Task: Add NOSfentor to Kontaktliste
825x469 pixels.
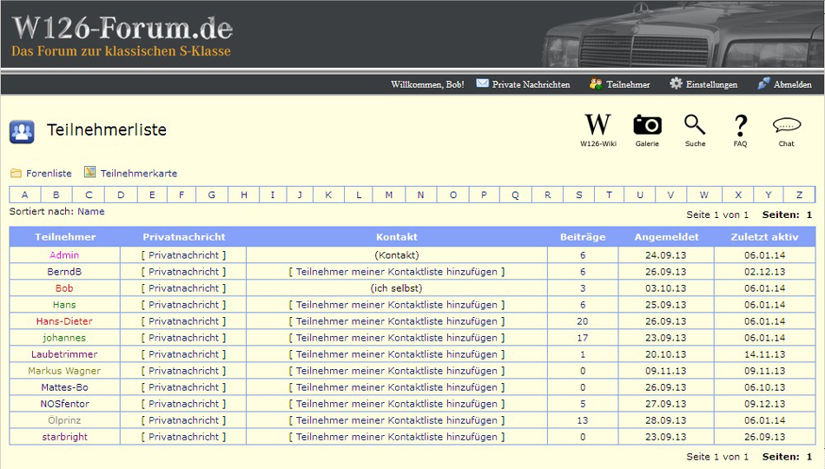Action: tap(397, 404)
